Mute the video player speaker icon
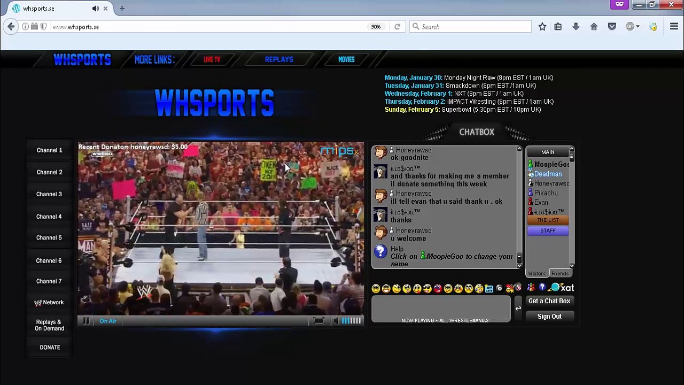The image size is (684, 385). (x=335, y=321)
